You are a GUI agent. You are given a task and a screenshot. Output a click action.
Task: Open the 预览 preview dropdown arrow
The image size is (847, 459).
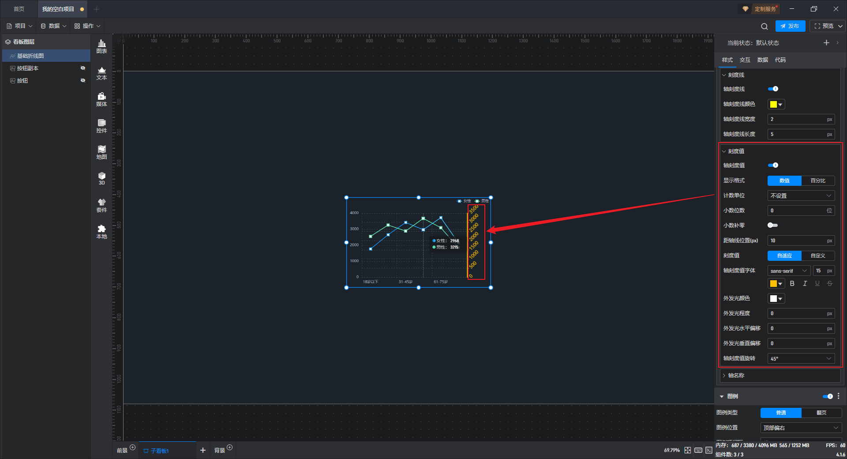coord(840,26)
